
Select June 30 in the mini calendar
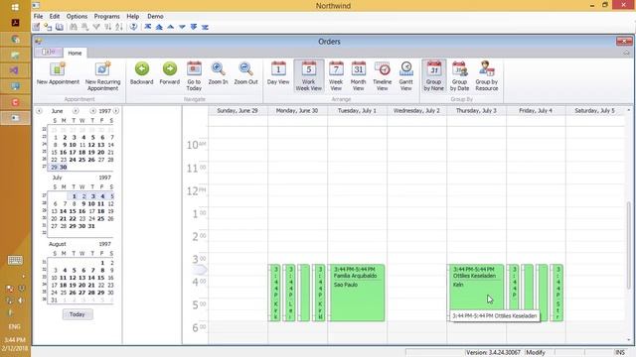point(64,168)
